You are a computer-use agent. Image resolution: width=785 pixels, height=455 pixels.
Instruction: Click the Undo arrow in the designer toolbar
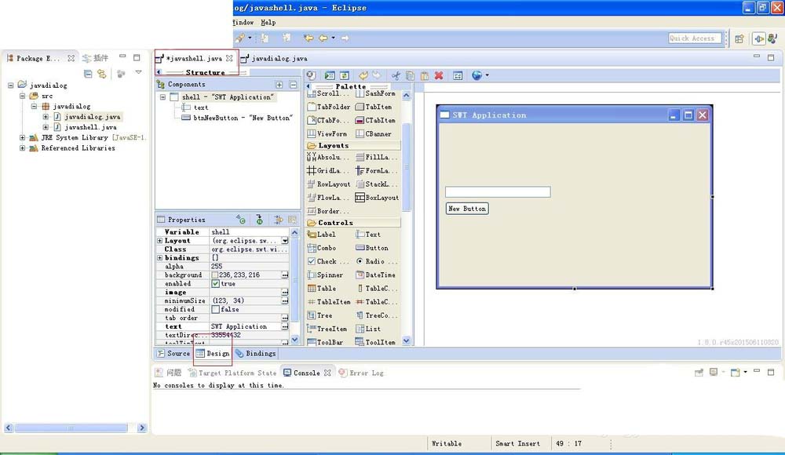pyautogui.click(x=363, y=76)
